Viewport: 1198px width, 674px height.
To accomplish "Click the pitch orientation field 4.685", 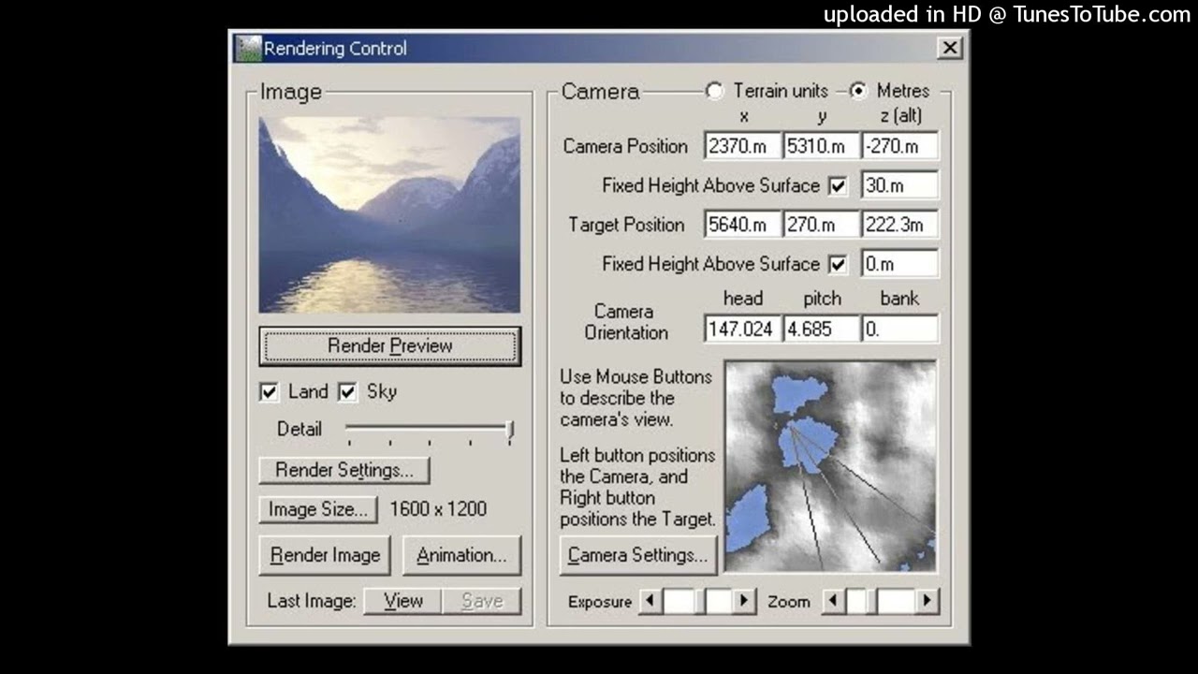I will coord(821,330).
